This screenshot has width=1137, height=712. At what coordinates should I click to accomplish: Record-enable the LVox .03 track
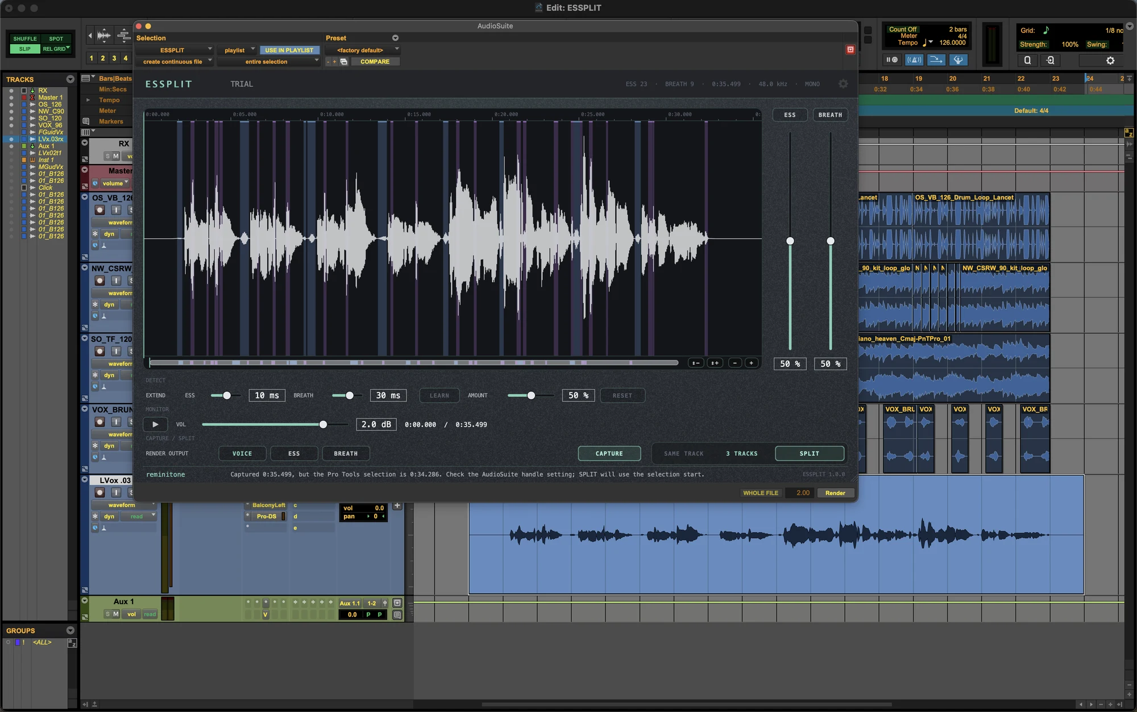[x=99, y=493]
